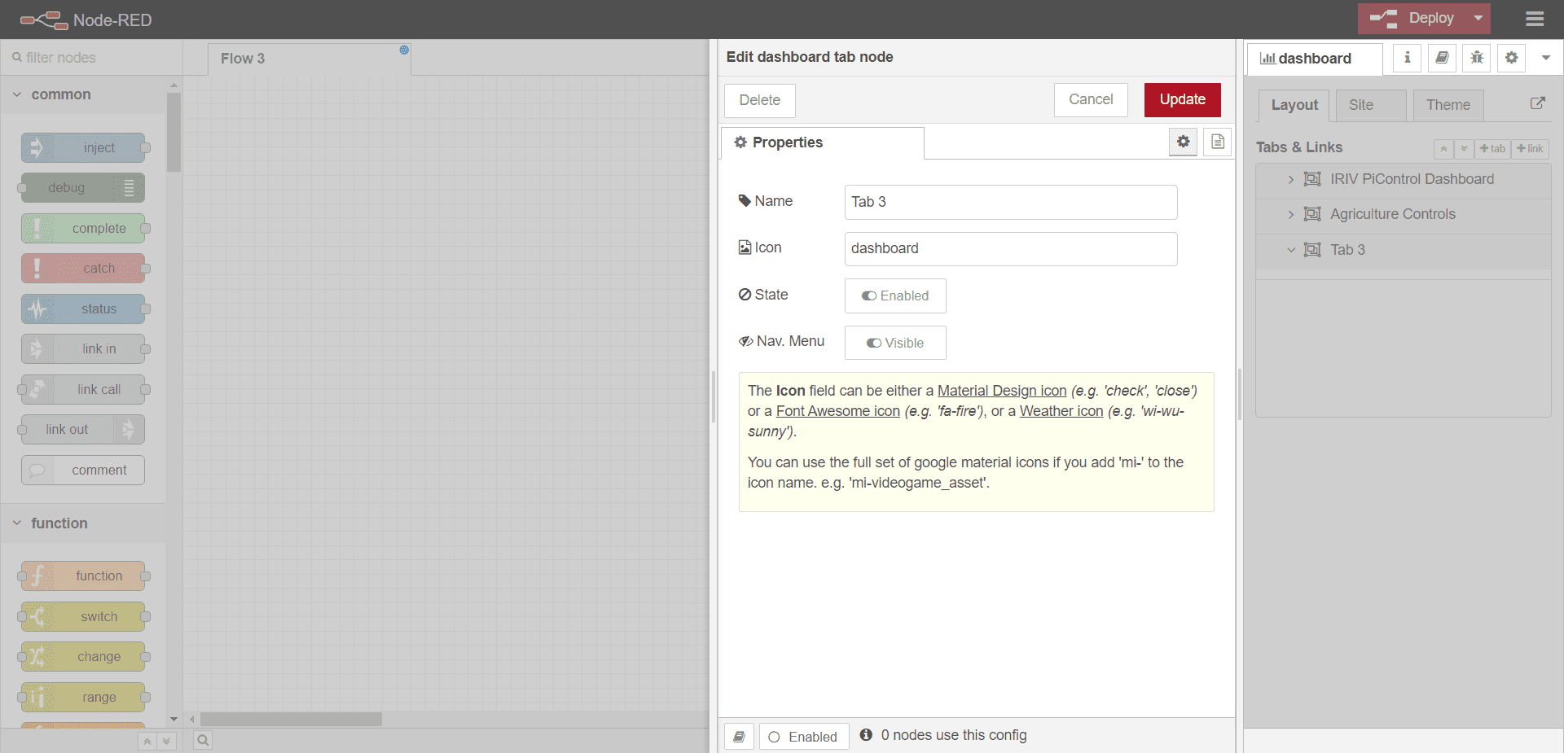Open the help book sidebar icon
Viewport: 1564px width, 753px height.
(1442, 58)
